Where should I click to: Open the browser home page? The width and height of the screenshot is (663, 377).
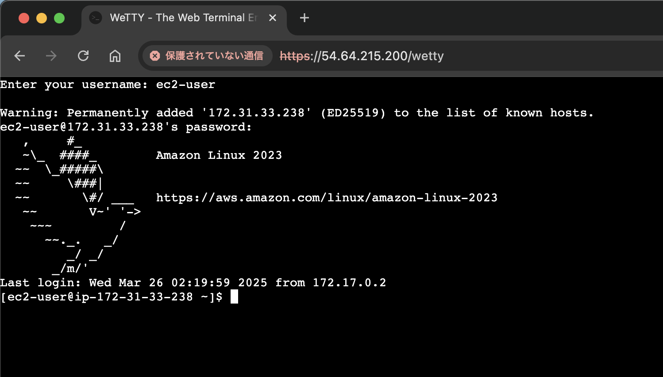pyautogui.click(x=115, y=56)
